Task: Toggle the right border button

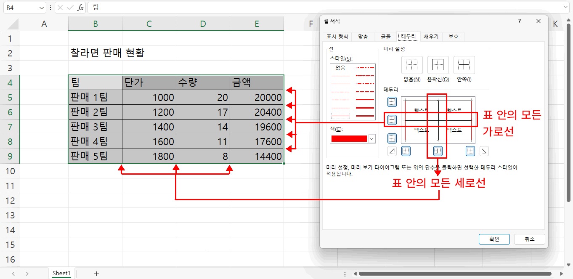Action: pyautogui.click(x=470, y=151)
